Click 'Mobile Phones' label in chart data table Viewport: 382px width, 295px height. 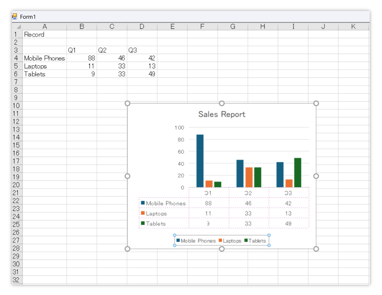[x=166, y=203]
